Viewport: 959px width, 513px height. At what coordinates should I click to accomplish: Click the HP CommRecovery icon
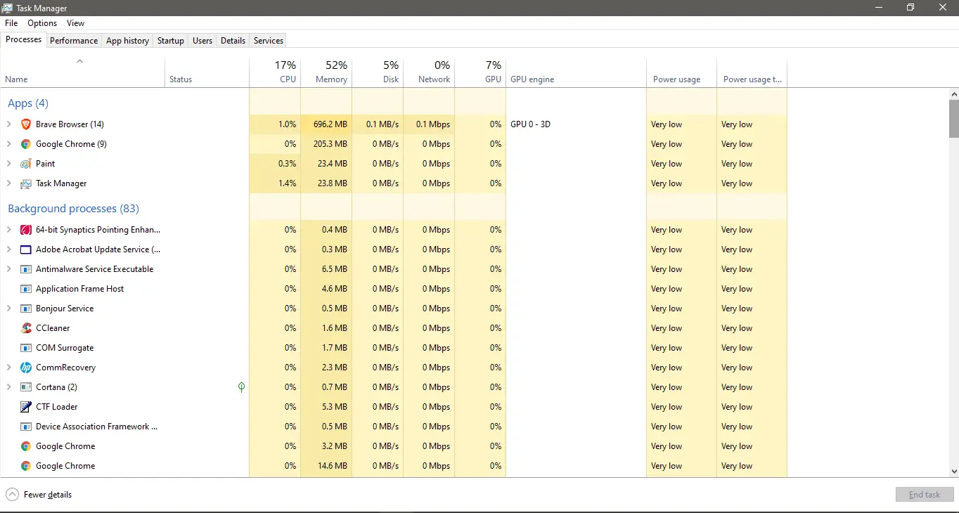point(26,368)
